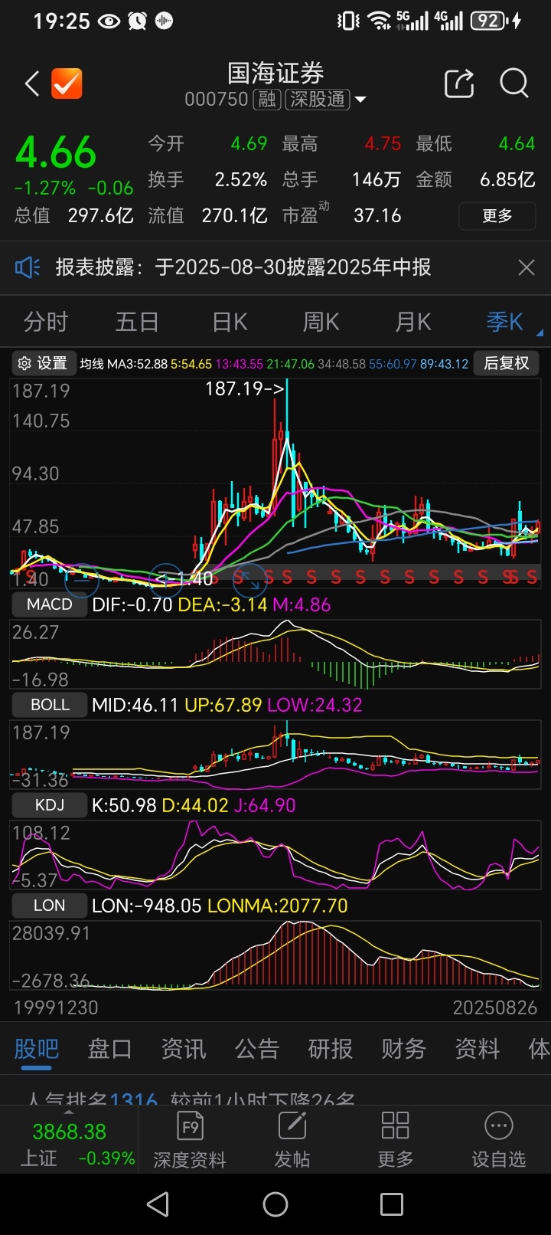551x1235 pixels.
Task: Switch to 分时 chart tab
Action: pos(46,322)
